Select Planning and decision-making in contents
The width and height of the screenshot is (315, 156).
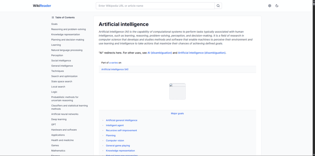pos(68,39)
